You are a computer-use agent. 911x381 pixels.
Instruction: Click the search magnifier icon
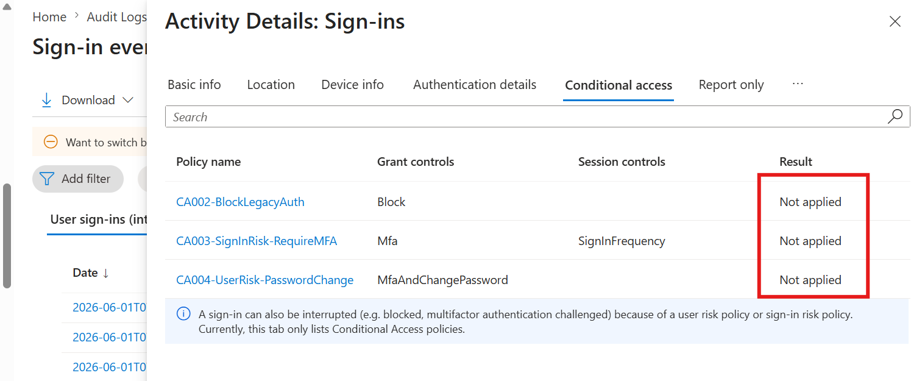click(895, 116)
